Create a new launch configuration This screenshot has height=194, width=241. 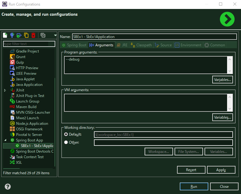[x=5, y=35]
